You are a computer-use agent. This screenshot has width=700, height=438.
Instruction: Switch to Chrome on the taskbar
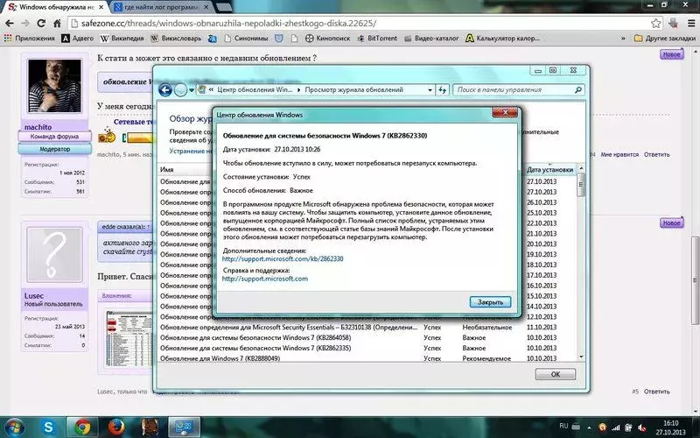point(82,427)
